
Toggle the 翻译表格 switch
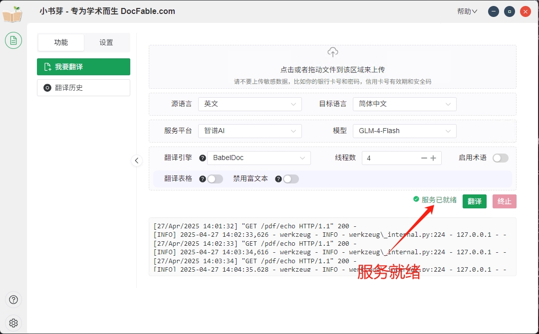215,178
